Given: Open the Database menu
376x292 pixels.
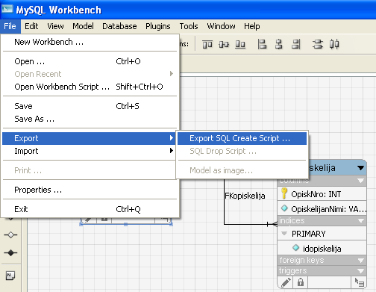Looking at the screenshot, I should click(119, 26).
